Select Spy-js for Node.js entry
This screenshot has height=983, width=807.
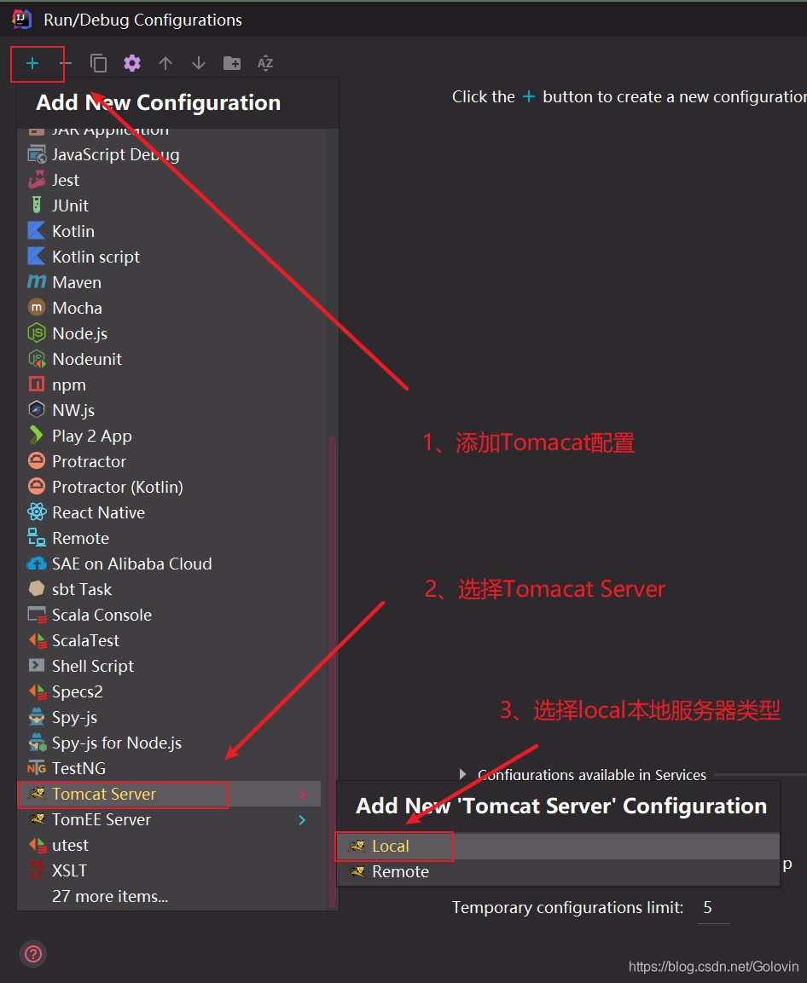click(x=170, y=743)
